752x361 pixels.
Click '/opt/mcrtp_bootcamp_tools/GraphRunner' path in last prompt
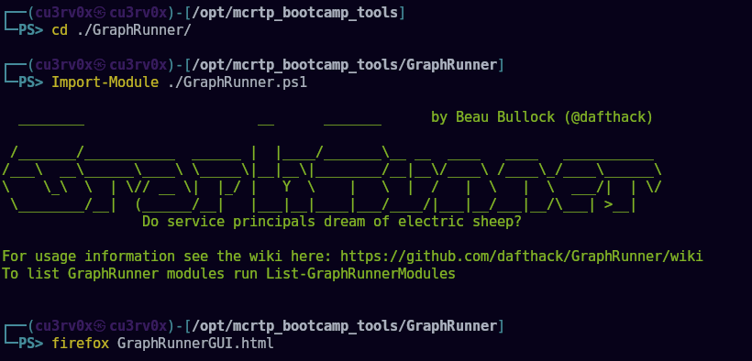coord(344,326)
